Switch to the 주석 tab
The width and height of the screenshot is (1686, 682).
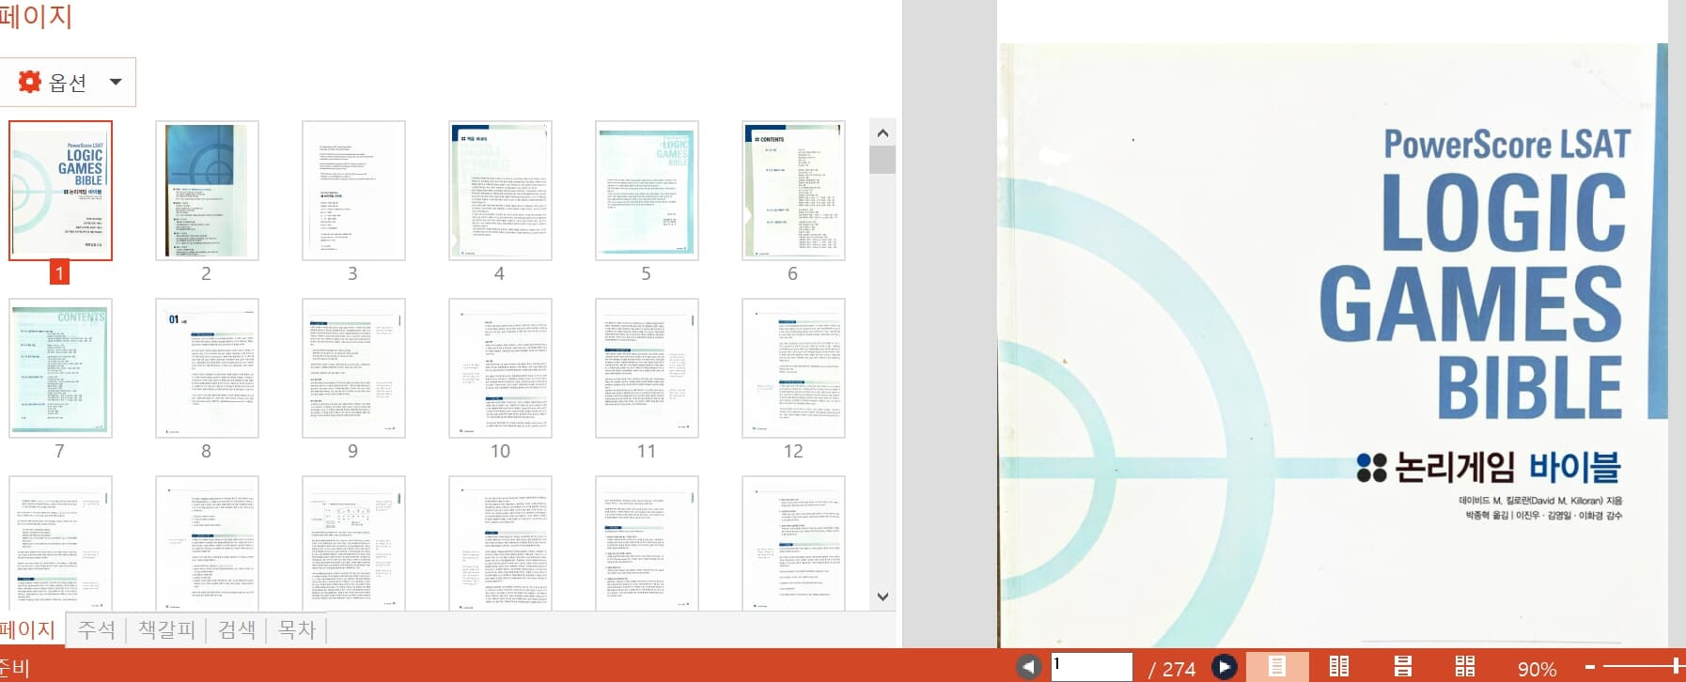(97, 629)
